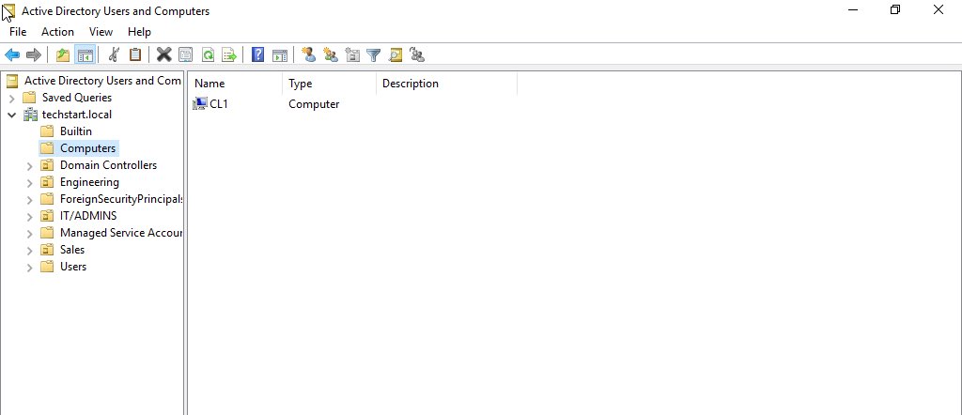
Task: Expand the Saved Queries node
Action: pyautogui.click(x=11, y=98)
